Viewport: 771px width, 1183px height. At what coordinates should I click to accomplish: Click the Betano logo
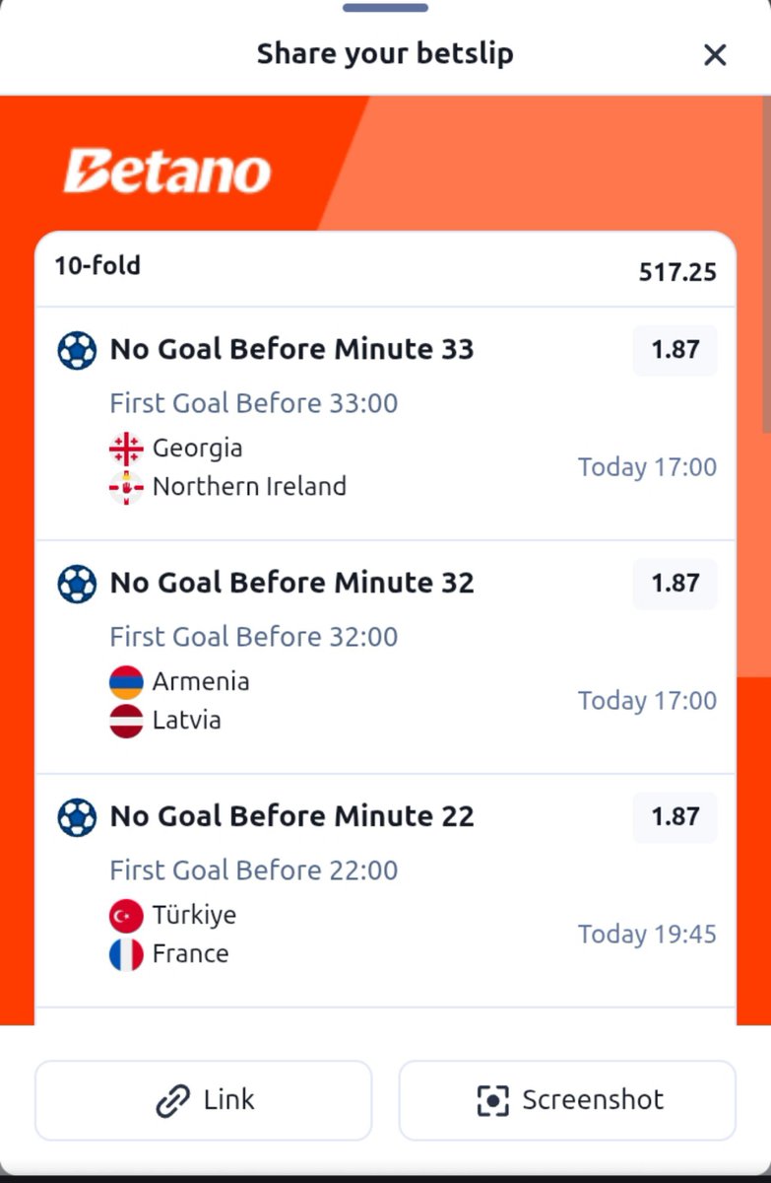click(x=167, y=172)
